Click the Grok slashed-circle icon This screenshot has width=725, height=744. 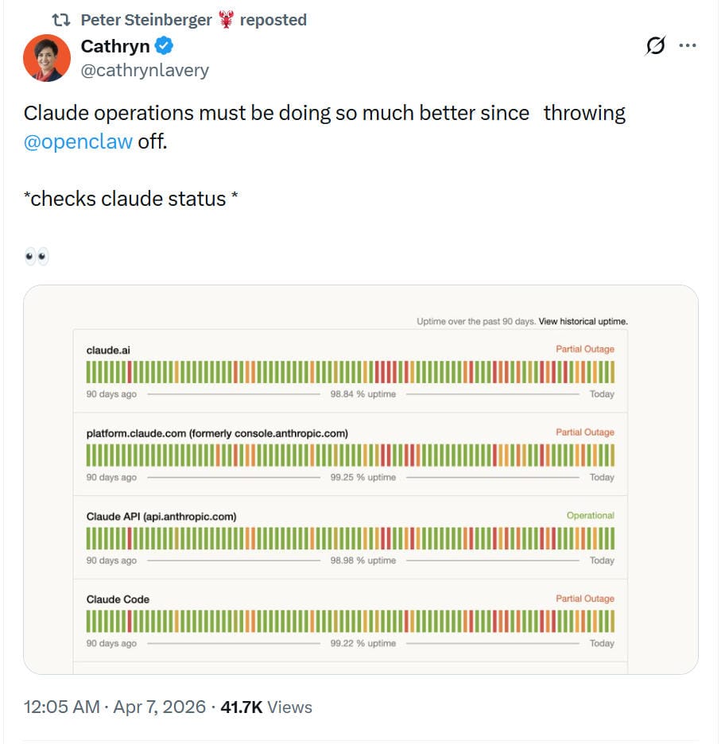point(655,45)
